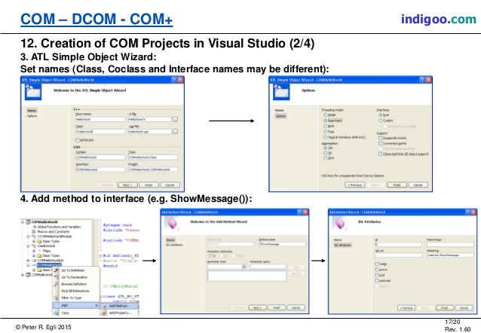Click help icon in Options page wizard title bar
The width and height of the screenshot is (481, 333).
click(422, 80)
